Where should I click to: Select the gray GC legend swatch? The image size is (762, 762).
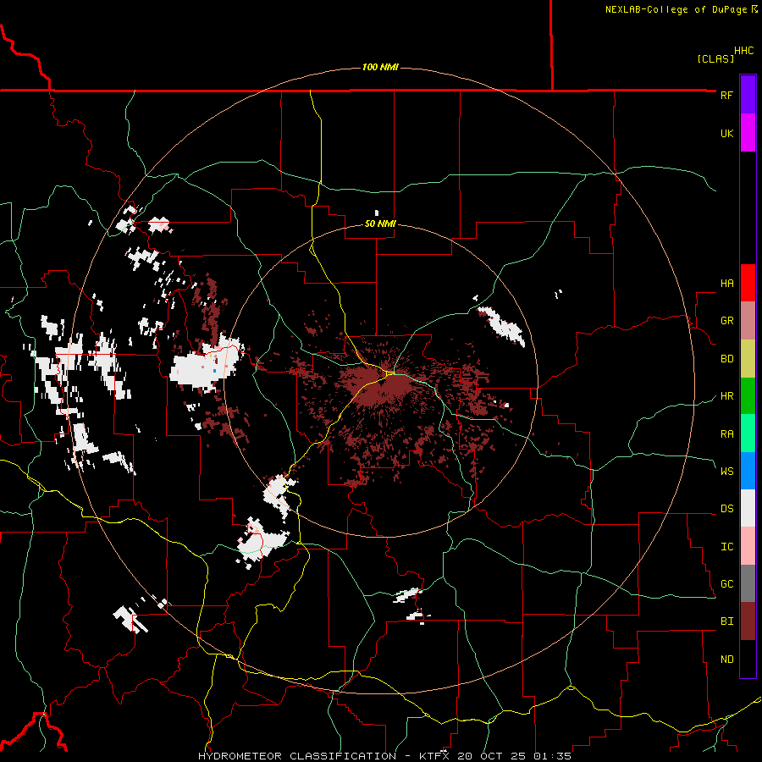pos(748,583)
